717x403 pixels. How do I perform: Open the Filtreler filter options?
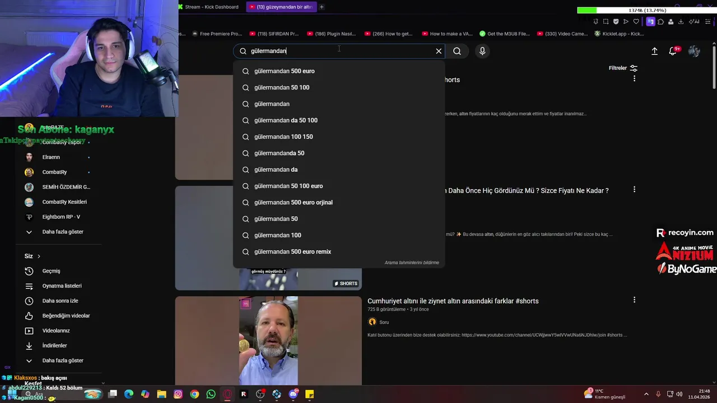click(623, 68)
